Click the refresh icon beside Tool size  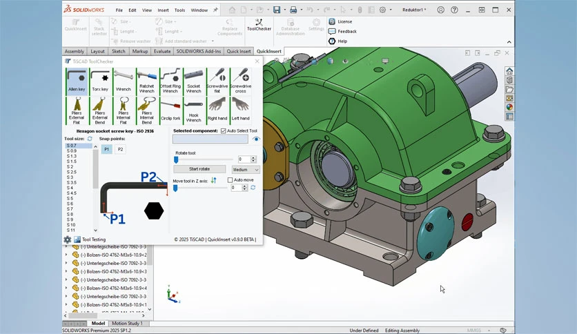coord(90,139)
